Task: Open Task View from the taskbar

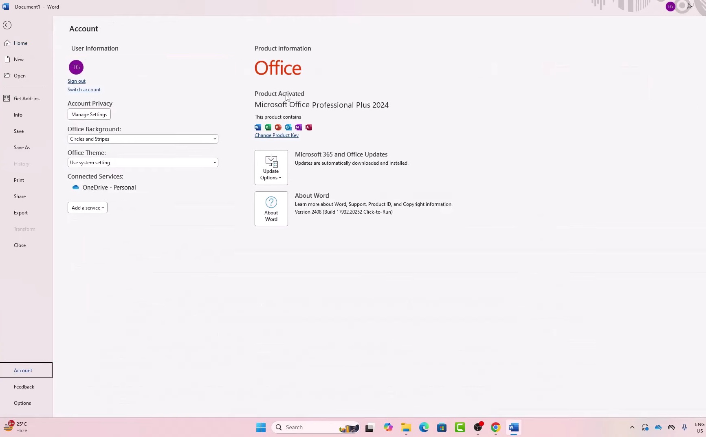Action: point(369,428)
